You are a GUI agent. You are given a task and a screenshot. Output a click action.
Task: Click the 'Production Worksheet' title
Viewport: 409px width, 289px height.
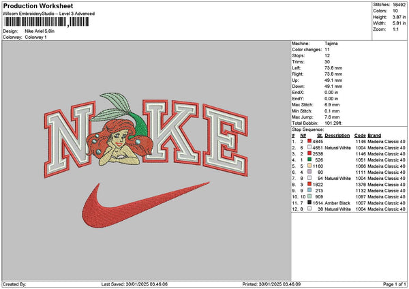38,5
